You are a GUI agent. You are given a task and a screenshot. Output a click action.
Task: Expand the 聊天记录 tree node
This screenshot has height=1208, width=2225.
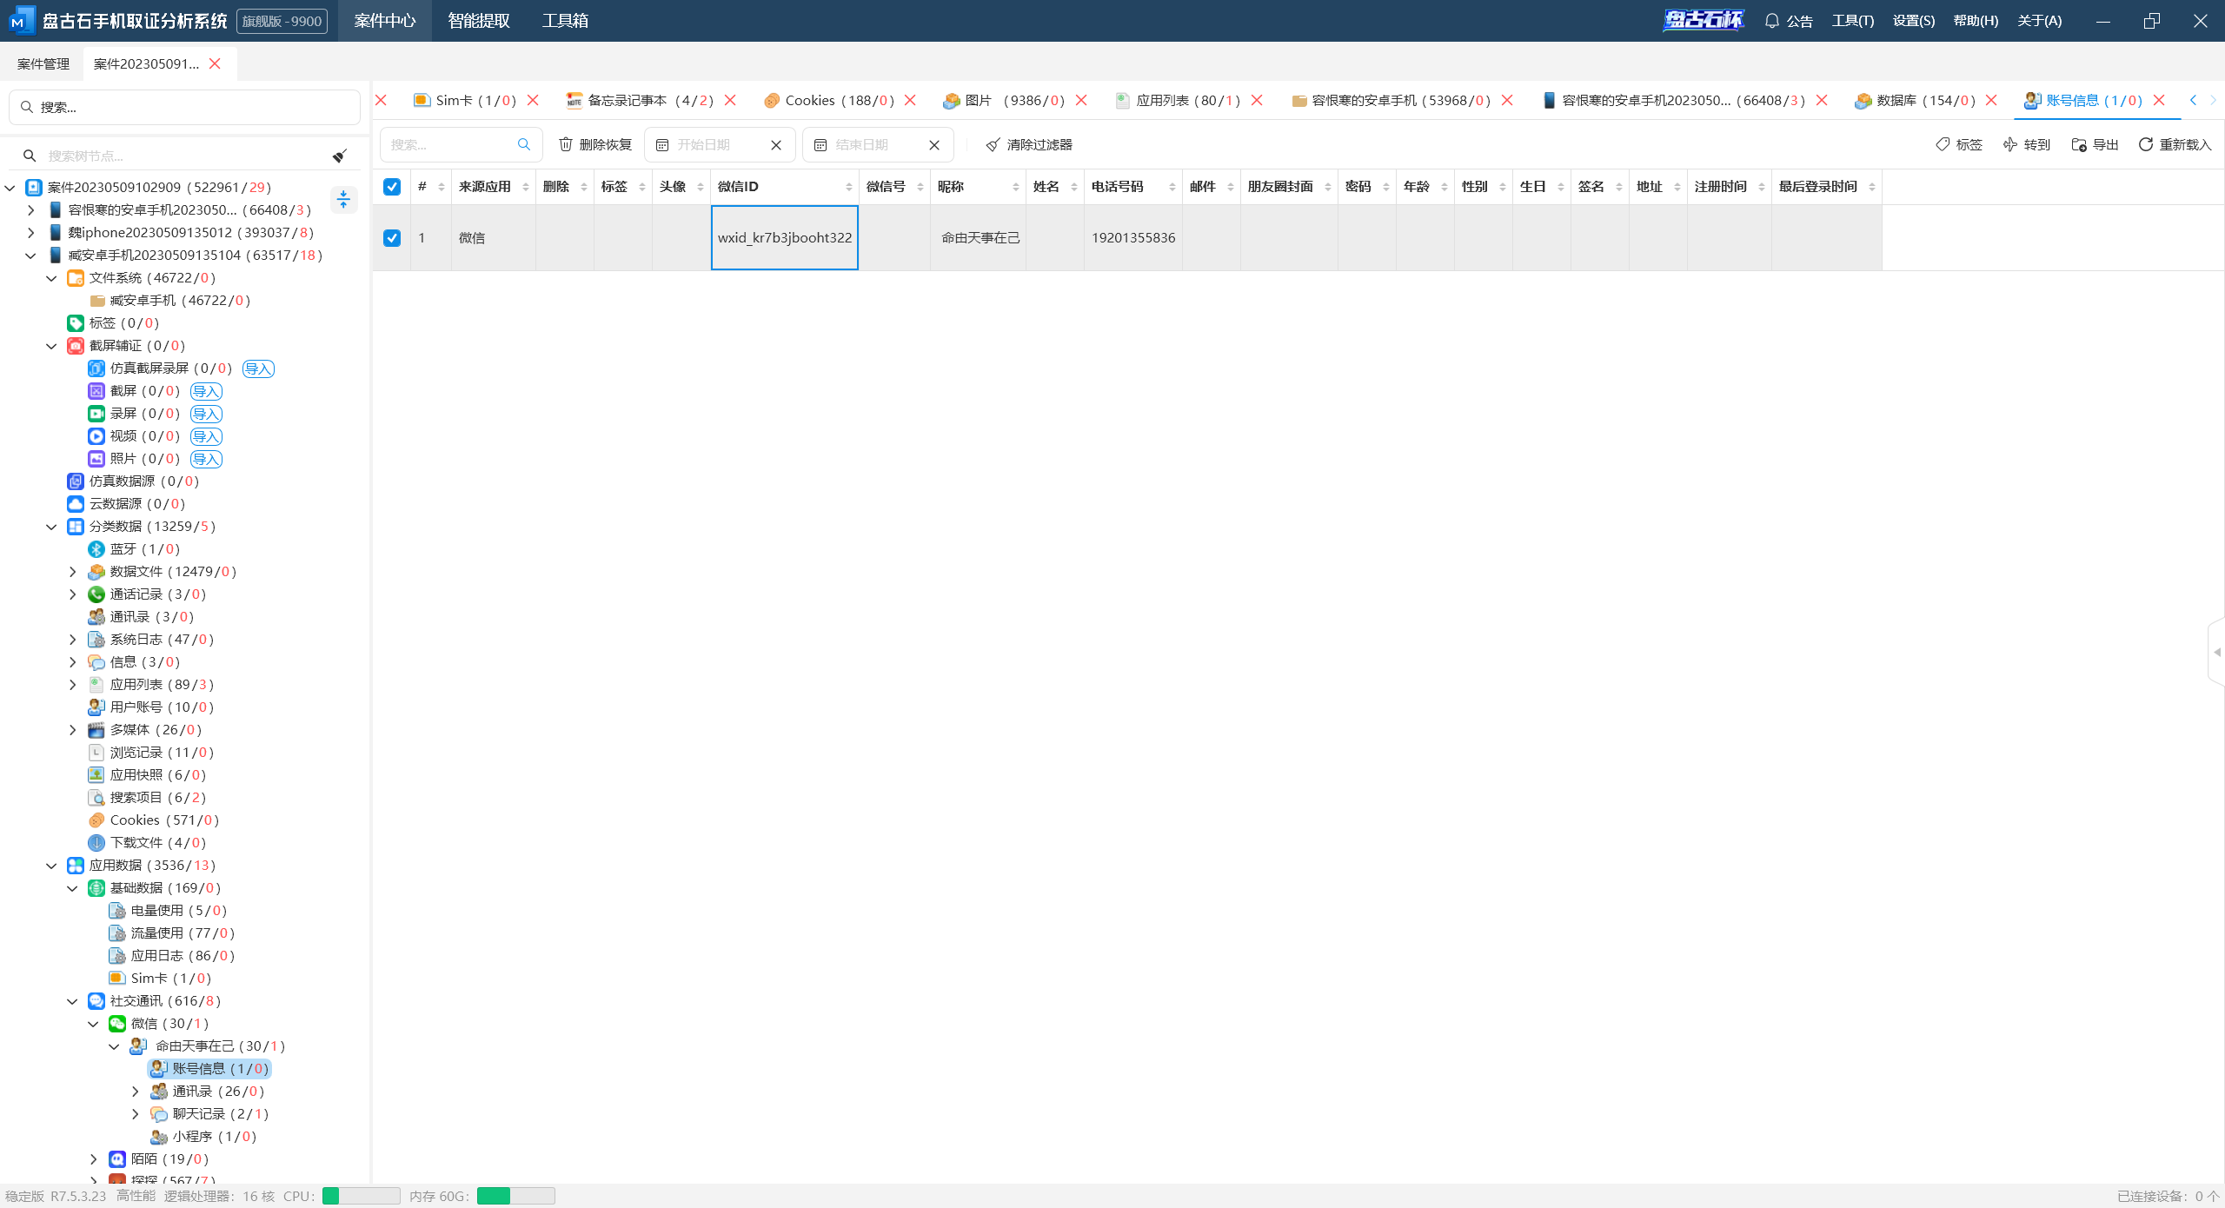click(x=136, y=1114)
